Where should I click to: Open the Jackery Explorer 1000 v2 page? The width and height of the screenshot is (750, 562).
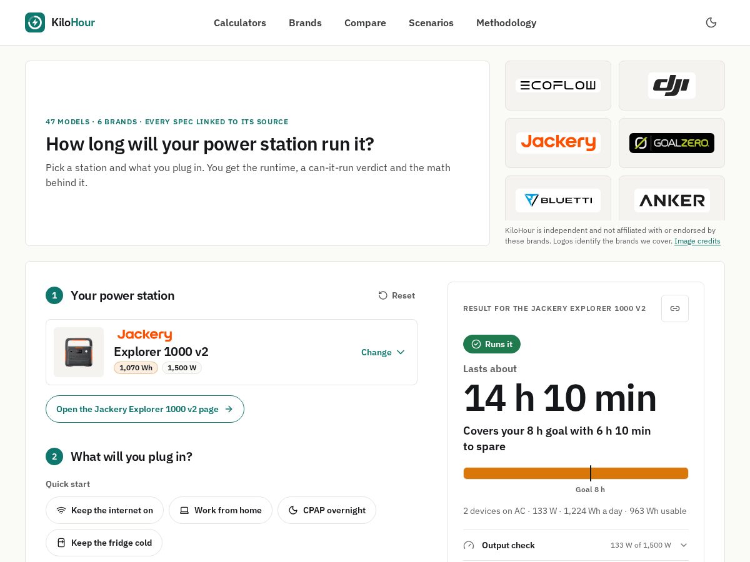click(145, 409)
